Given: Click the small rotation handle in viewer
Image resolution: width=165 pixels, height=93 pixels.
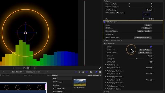Looking at the screenshot, I should (x=36, y=33).
